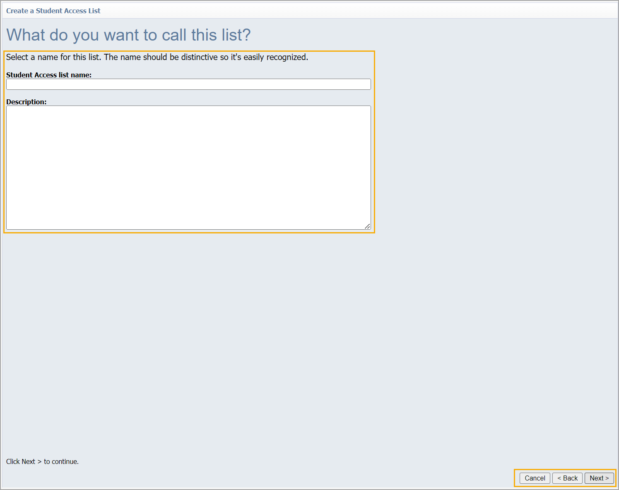Click the "Click Next > to continue." hint
This screenshot has width=619, height=490.
click(42, 461)
